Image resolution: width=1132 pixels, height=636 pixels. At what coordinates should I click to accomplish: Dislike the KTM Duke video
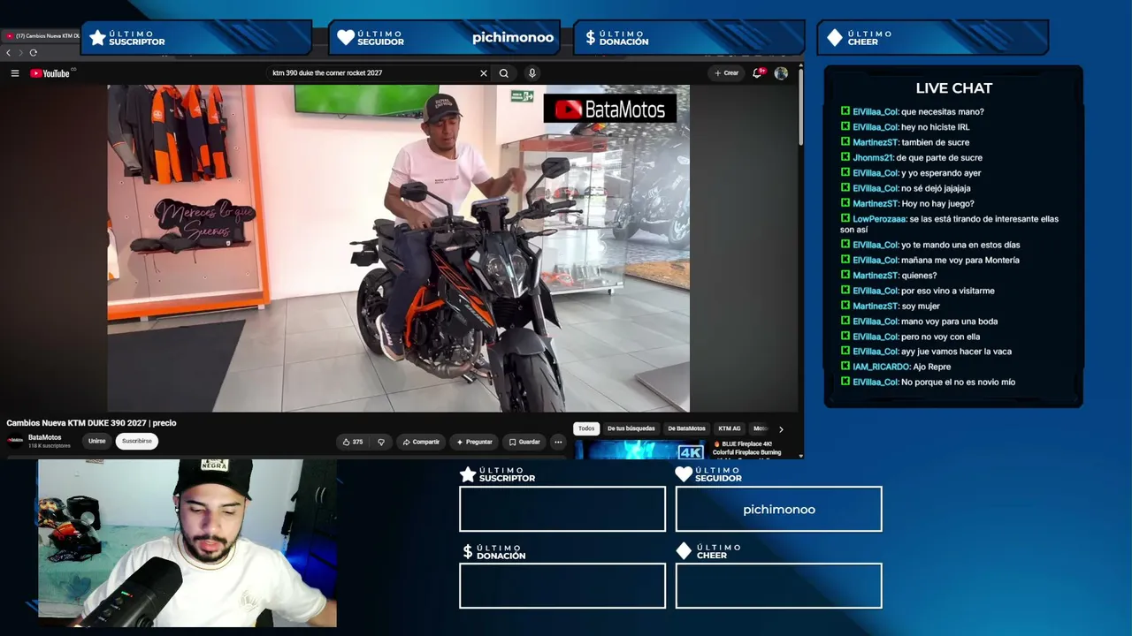pos(381,442)
